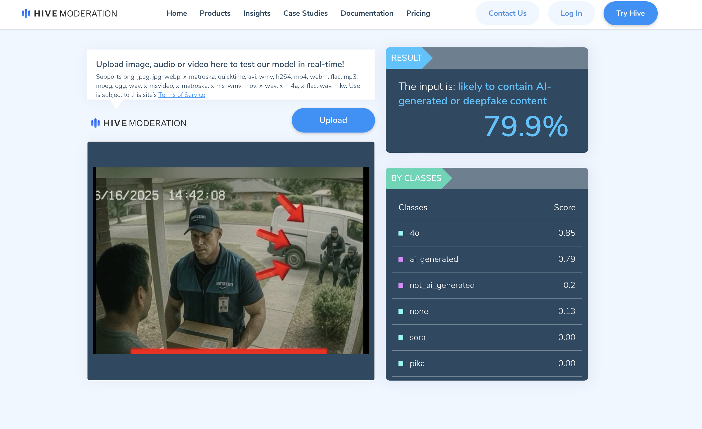
Task: Click the 0.79 score value
Action: click(x=567, y=259)
